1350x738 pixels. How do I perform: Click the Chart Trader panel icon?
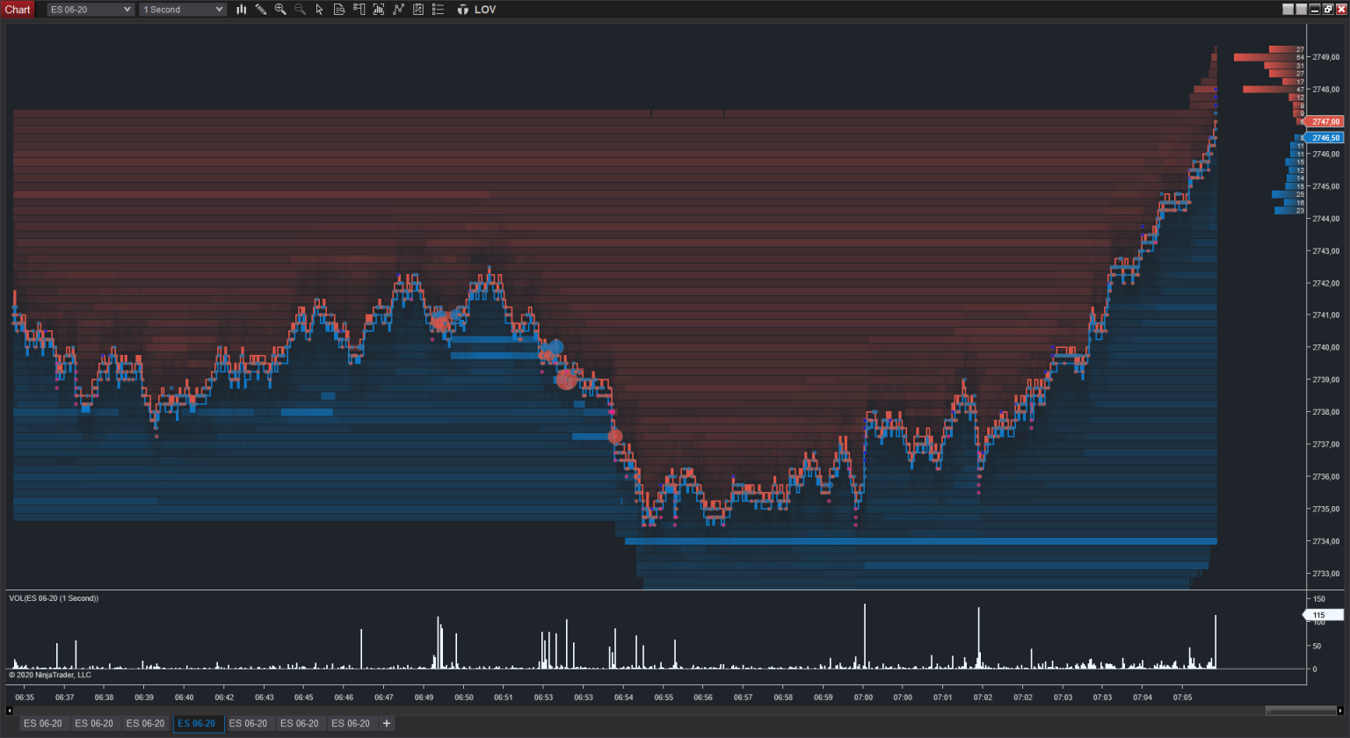359,9
